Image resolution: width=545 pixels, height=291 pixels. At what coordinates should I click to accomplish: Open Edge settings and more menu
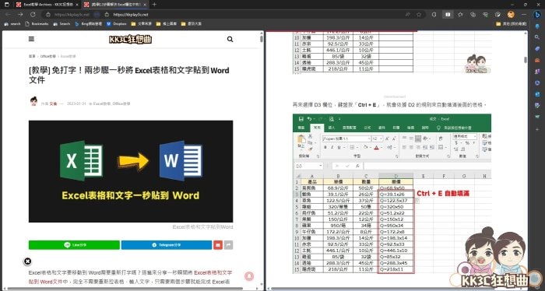(x=523, y=15)
